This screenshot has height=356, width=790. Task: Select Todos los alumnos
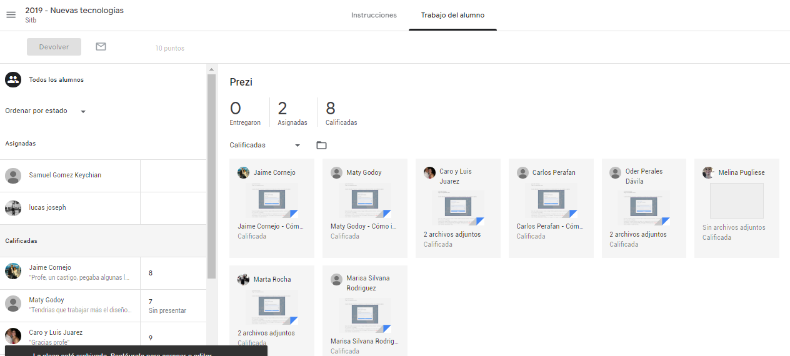pyautogui.click(x=56, y=80)
